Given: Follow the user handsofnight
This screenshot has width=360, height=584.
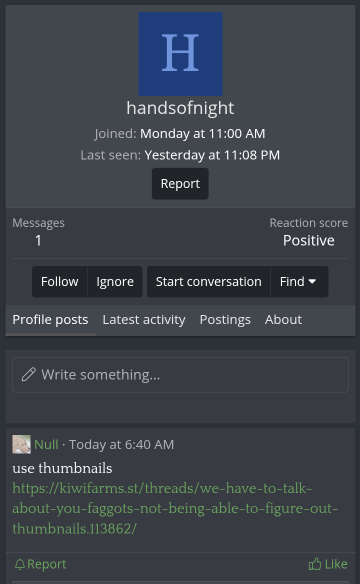Looking at the screenshot, I should [59, 282].
